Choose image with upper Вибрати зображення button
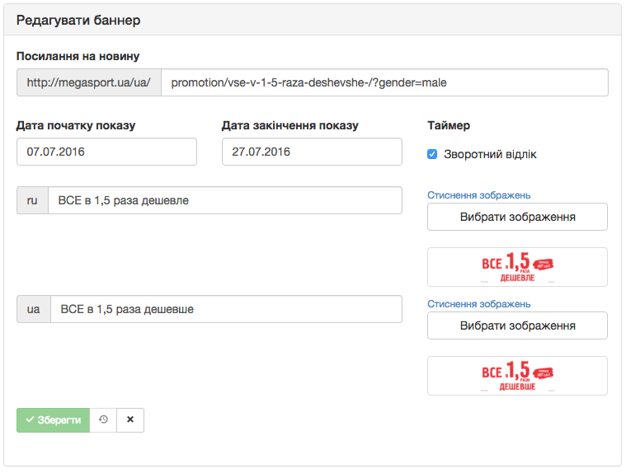The width and height of the screenshot is (626, 473). 517,217
